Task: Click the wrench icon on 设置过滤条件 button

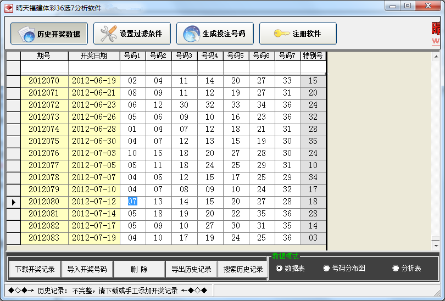Action: click(108, 34)
